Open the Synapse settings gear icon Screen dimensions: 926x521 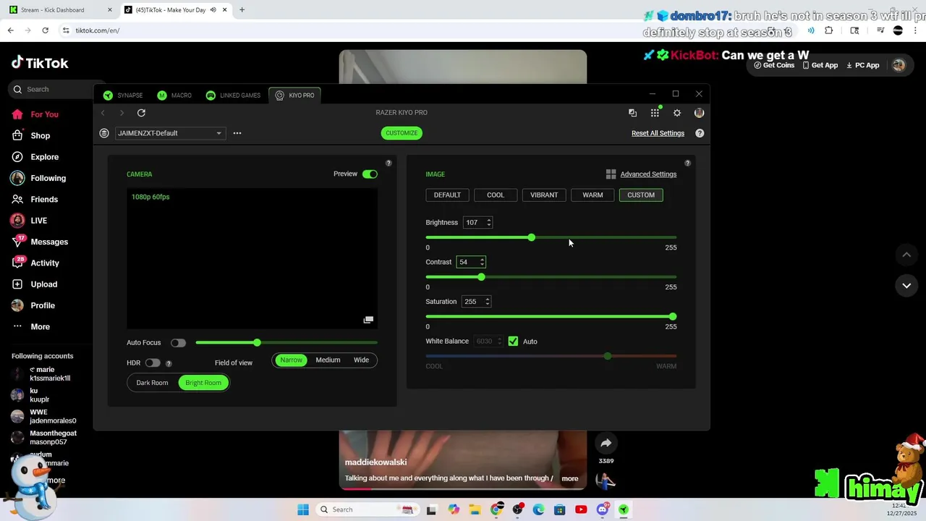pos(677,113)
